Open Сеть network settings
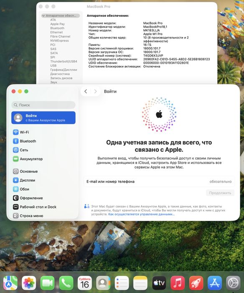The height and width of the screenshot is (293, 244). tap(43, 150)
